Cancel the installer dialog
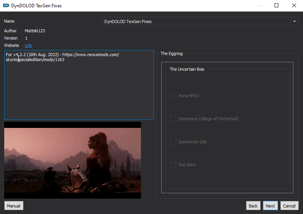Screen dimensions: 303x214 pyautogui.click(x=289, y=206)
